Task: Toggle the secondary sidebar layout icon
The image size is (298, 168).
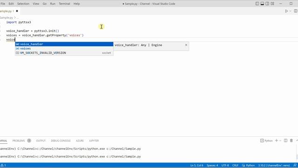Action: pos(267,4)
